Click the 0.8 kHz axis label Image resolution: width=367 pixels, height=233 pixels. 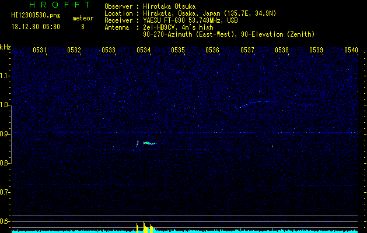[x=5, y=163]
